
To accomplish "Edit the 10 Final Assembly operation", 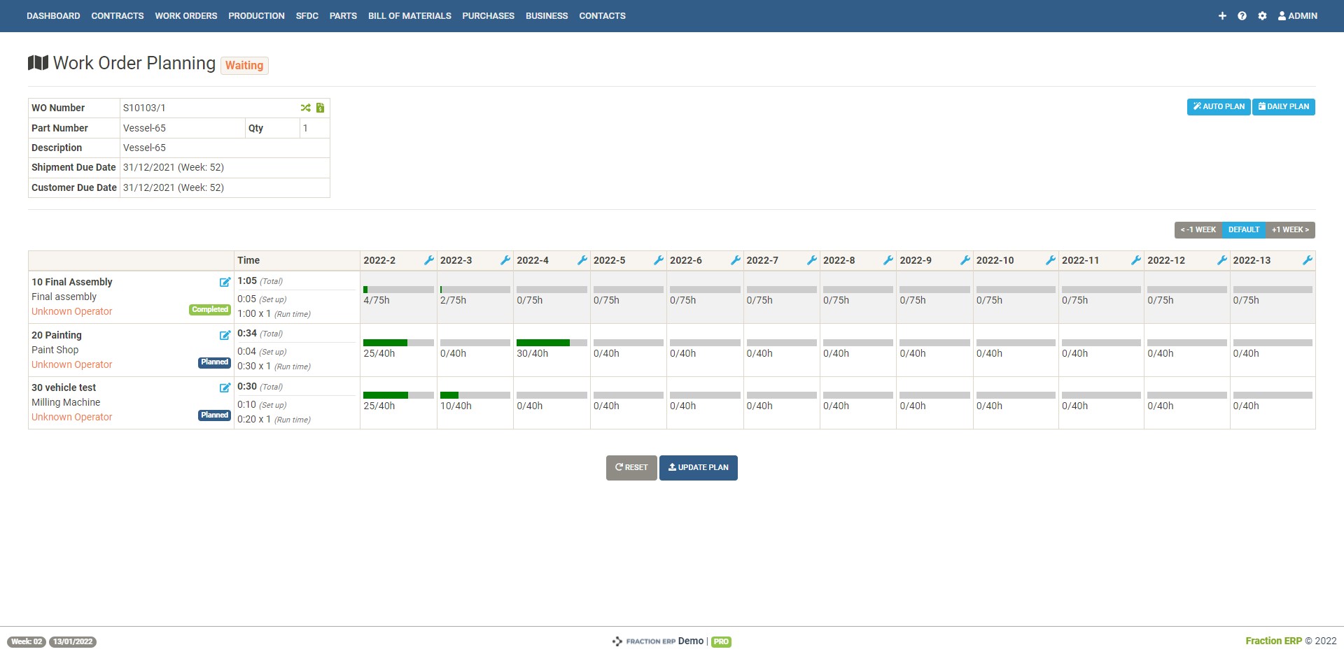I will pyautogui.click(x=225, y=283).
